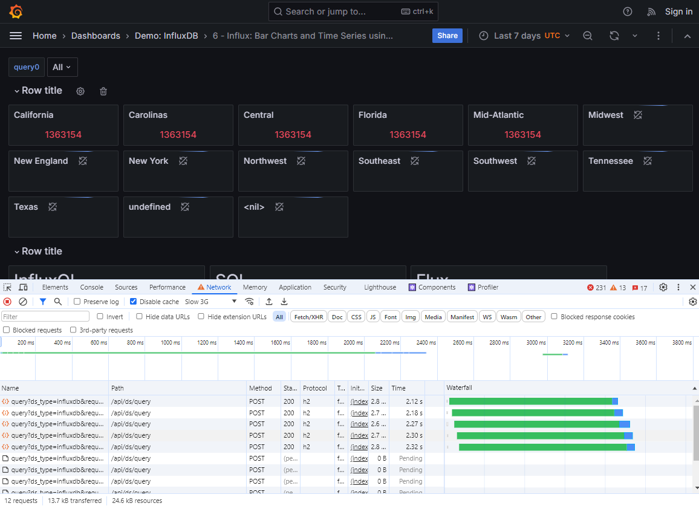The image size is (699, 506).
Task: Uncheck the Disable cache checkbox
Action: tap(134, 302)
